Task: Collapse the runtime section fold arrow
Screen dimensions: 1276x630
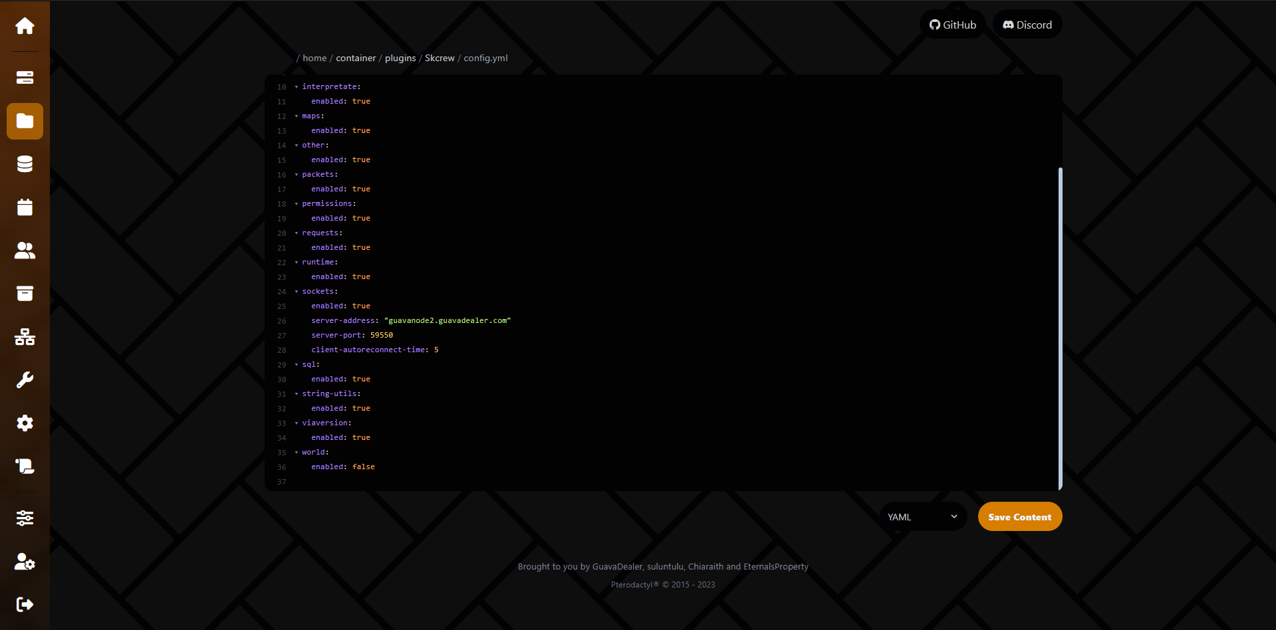Action: coord(297,262)
